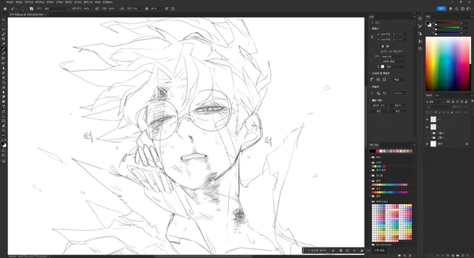Toggle lock all for layer

(x=452, y=112)
